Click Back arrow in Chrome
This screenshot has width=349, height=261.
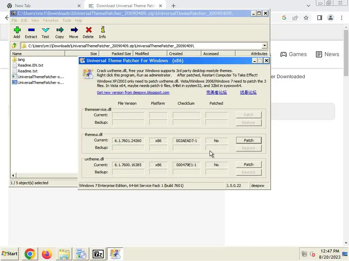(x=7, y=18)
